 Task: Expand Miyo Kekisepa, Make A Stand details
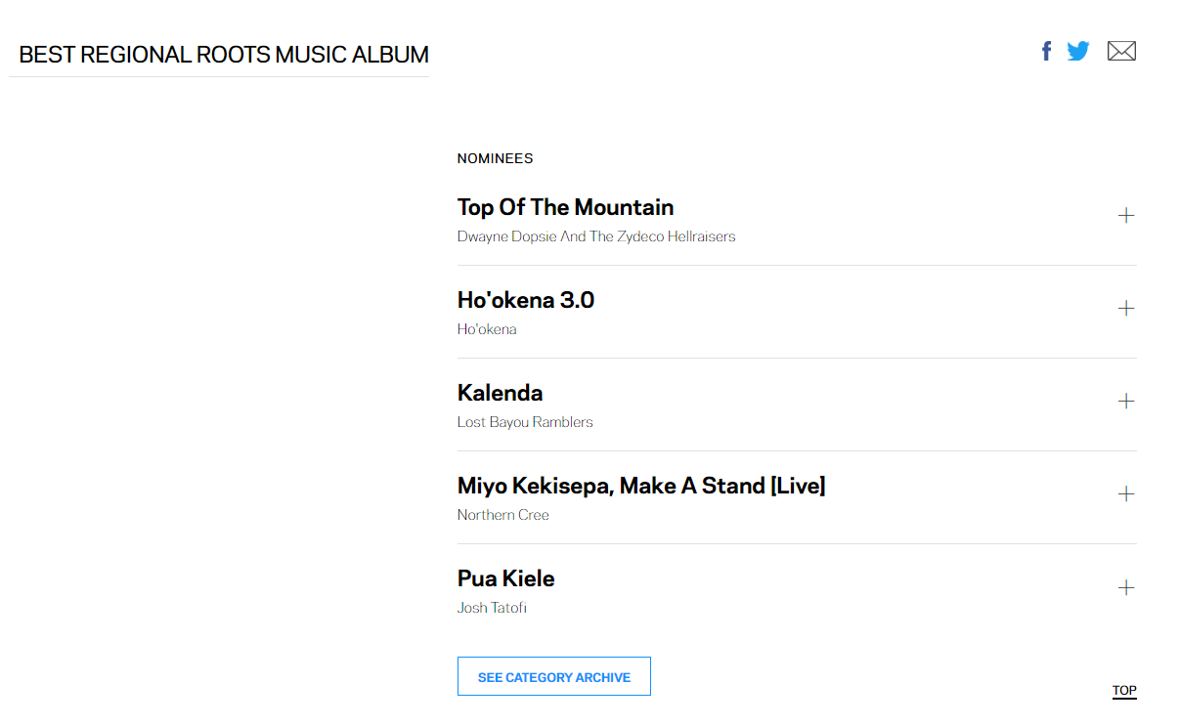click(1126, 494)
